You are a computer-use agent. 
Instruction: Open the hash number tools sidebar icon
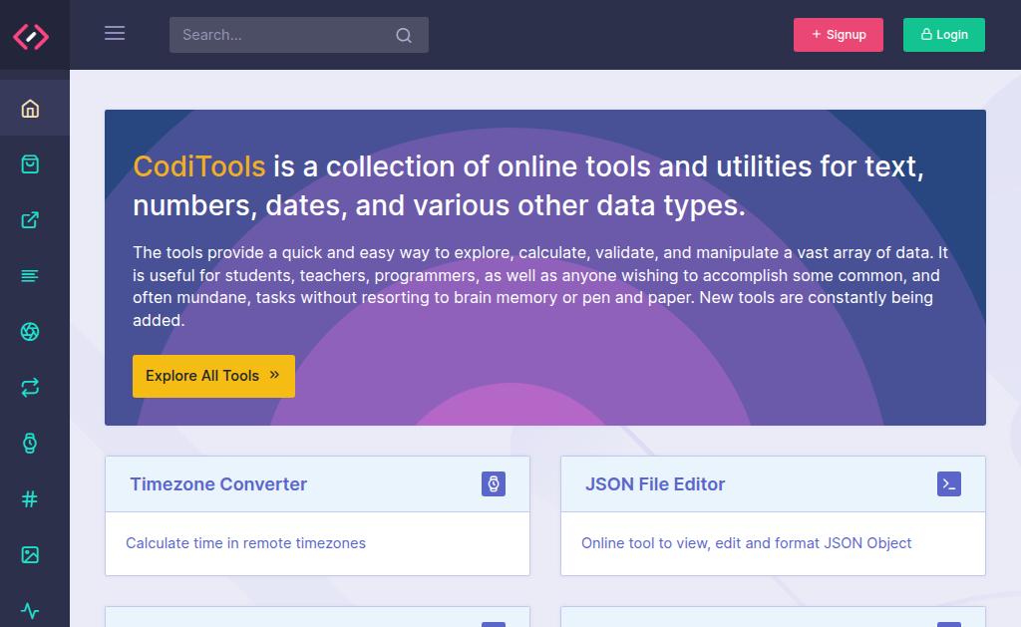point(30,499)
